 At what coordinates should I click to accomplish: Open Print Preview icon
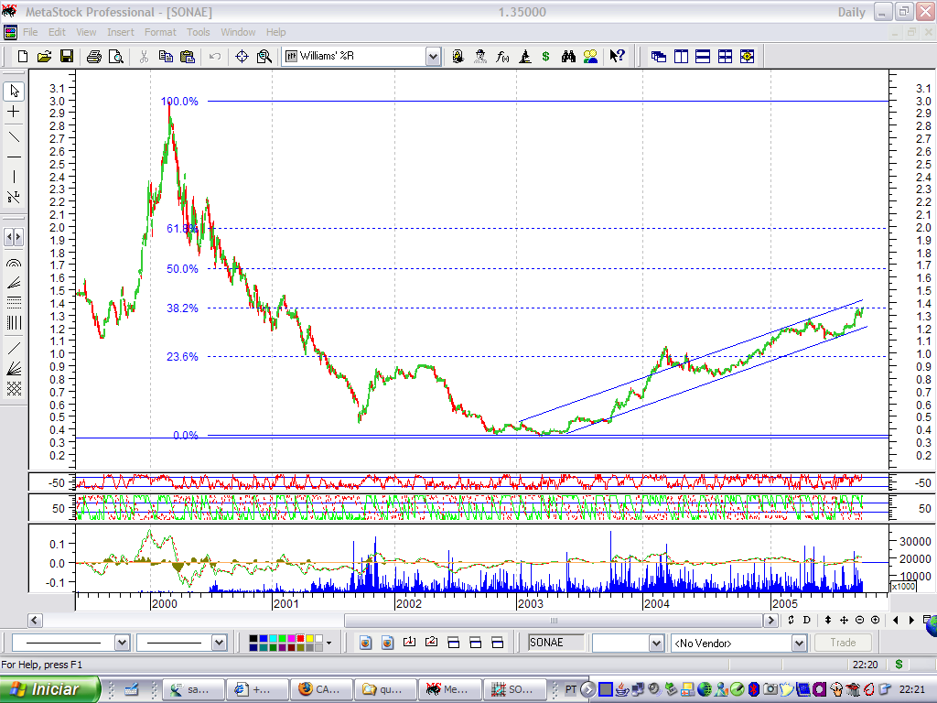[x=116, y=56]
